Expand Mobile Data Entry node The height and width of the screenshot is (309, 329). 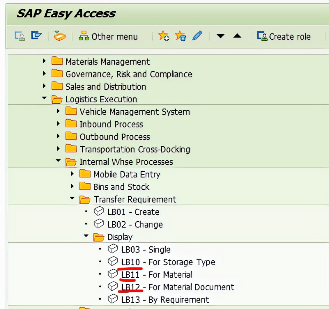[x=72, y=174]
